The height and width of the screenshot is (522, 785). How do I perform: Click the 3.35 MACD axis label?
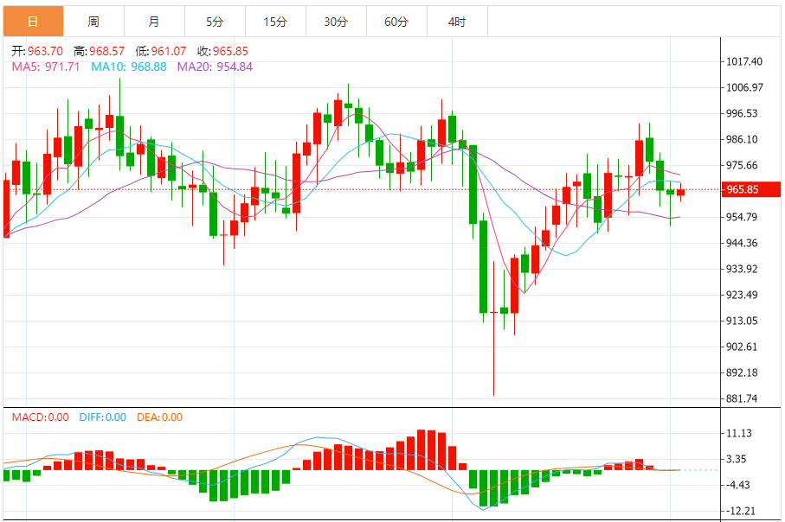coord(737,459)
